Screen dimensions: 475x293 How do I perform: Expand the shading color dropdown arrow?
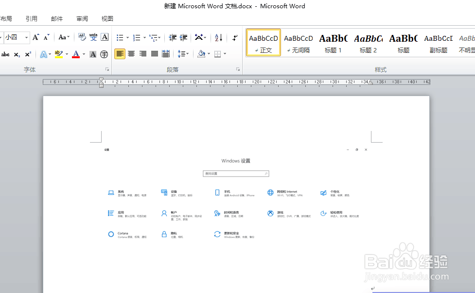click(209, 54)
